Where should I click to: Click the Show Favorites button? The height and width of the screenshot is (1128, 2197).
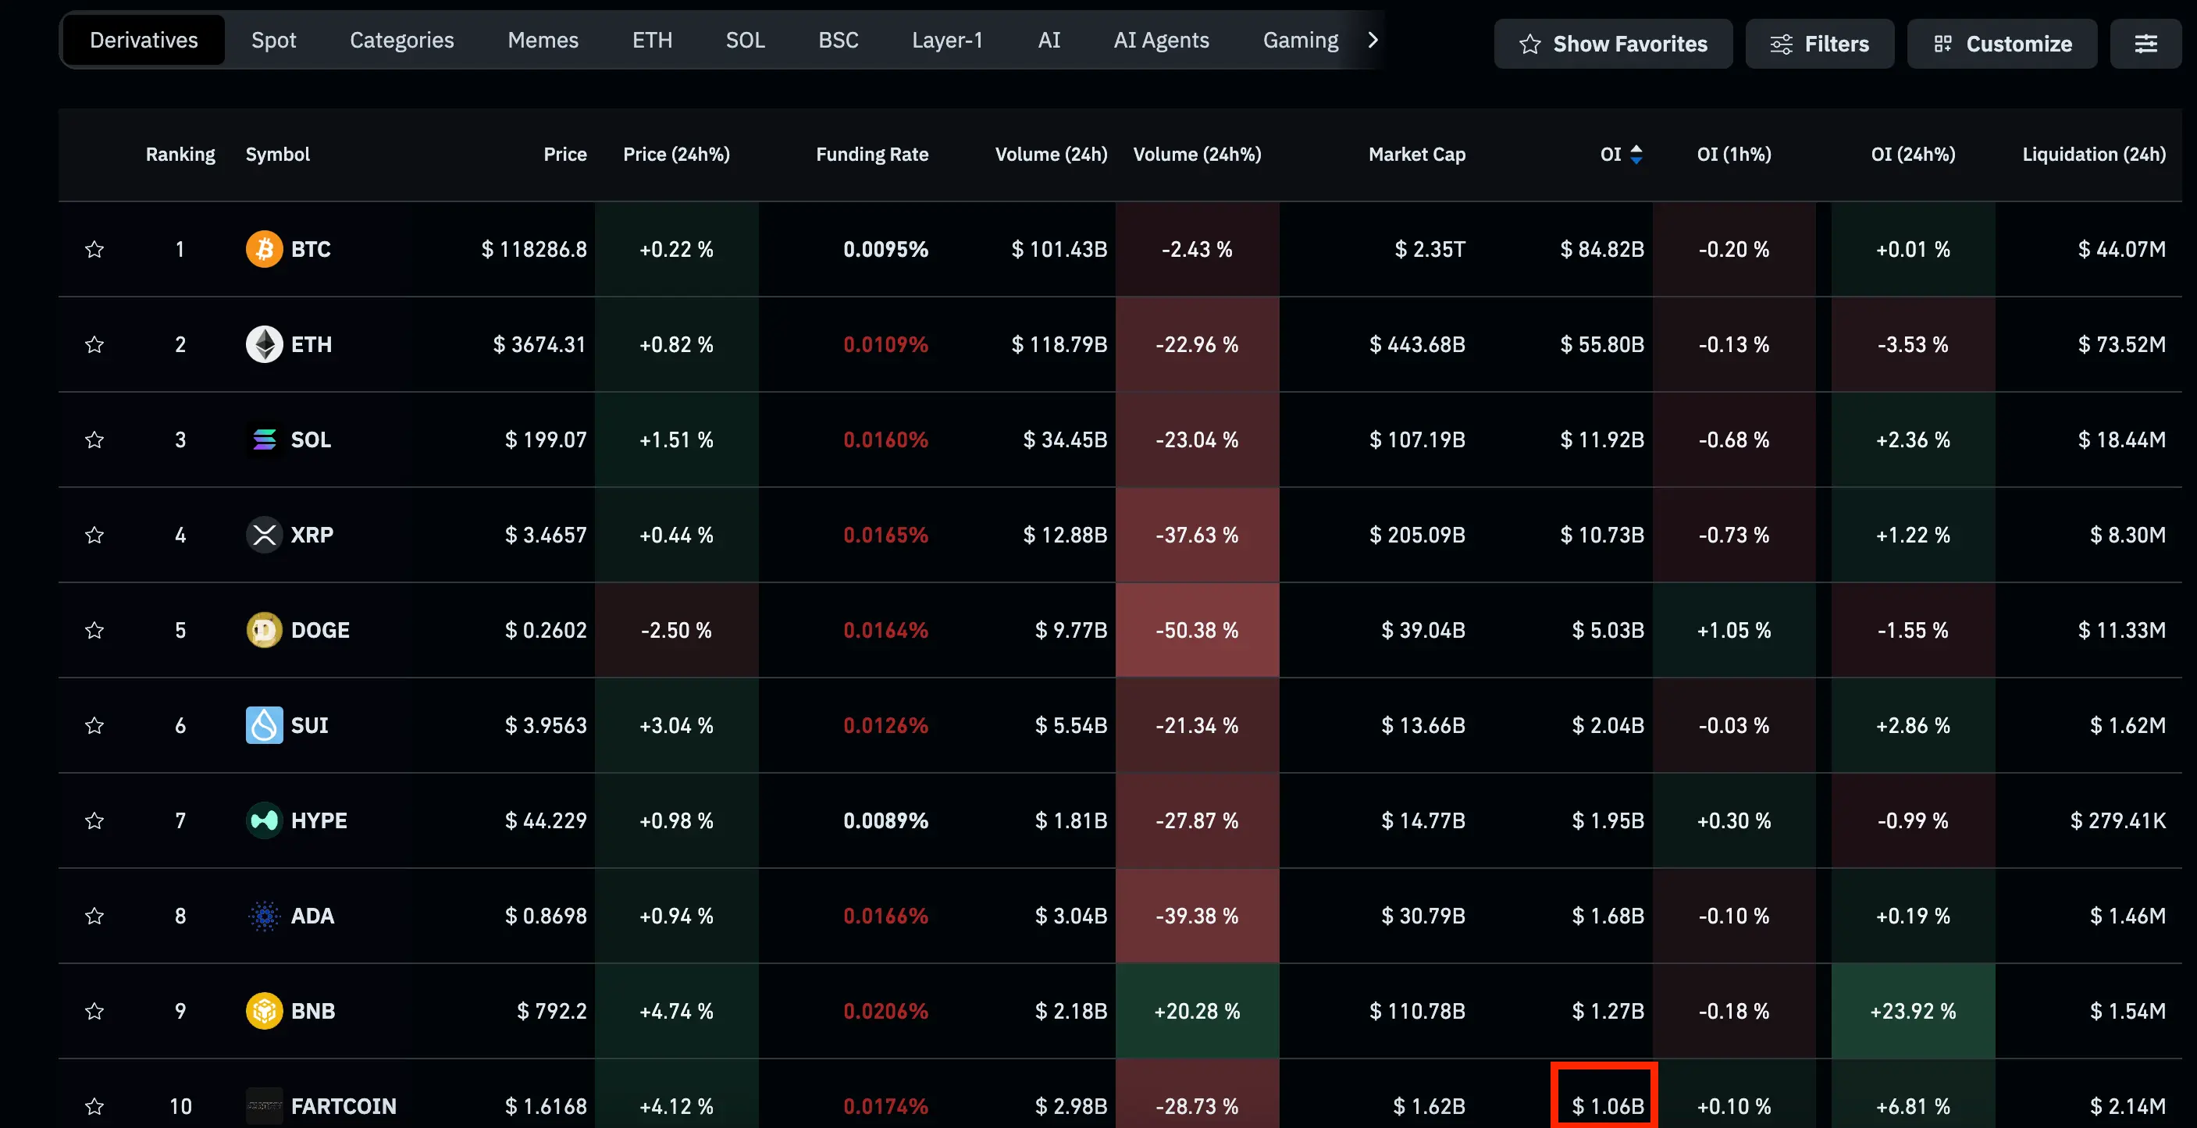tap(1612, 44)
